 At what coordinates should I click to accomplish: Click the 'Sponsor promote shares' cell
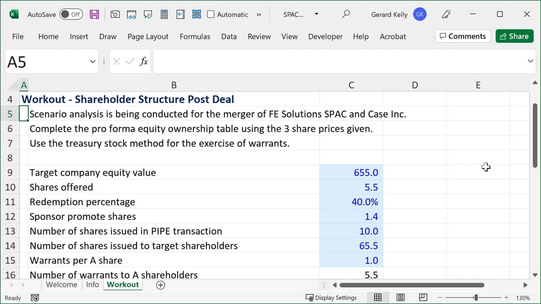(174, 217)
